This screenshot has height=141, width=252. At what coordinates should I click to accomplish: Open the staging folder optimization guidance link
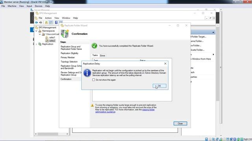(125, 111)
